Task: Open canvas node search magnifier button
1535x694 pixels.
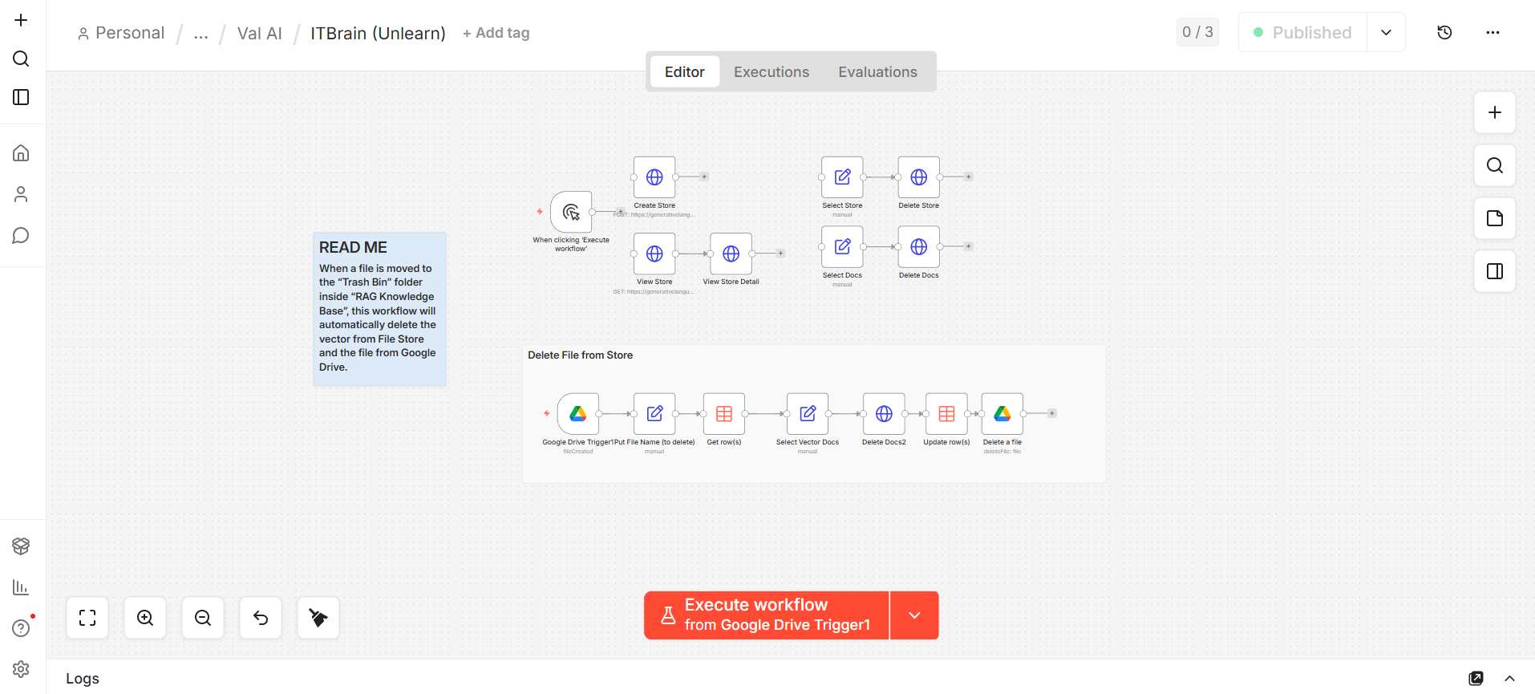Action: coord(1495,165)
